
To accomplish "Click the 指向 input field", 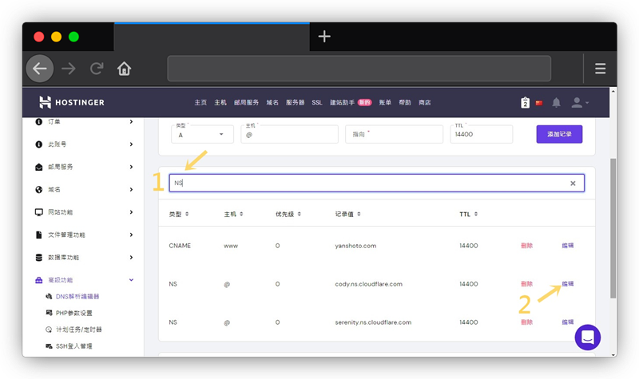I will tap(394, 134).
